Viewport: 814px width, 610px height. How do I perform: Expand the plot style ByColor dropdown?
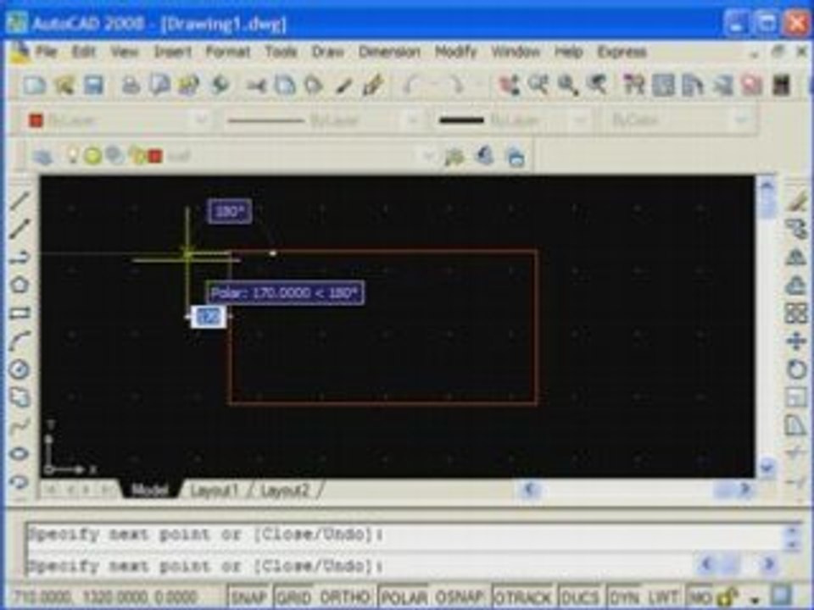742,120
